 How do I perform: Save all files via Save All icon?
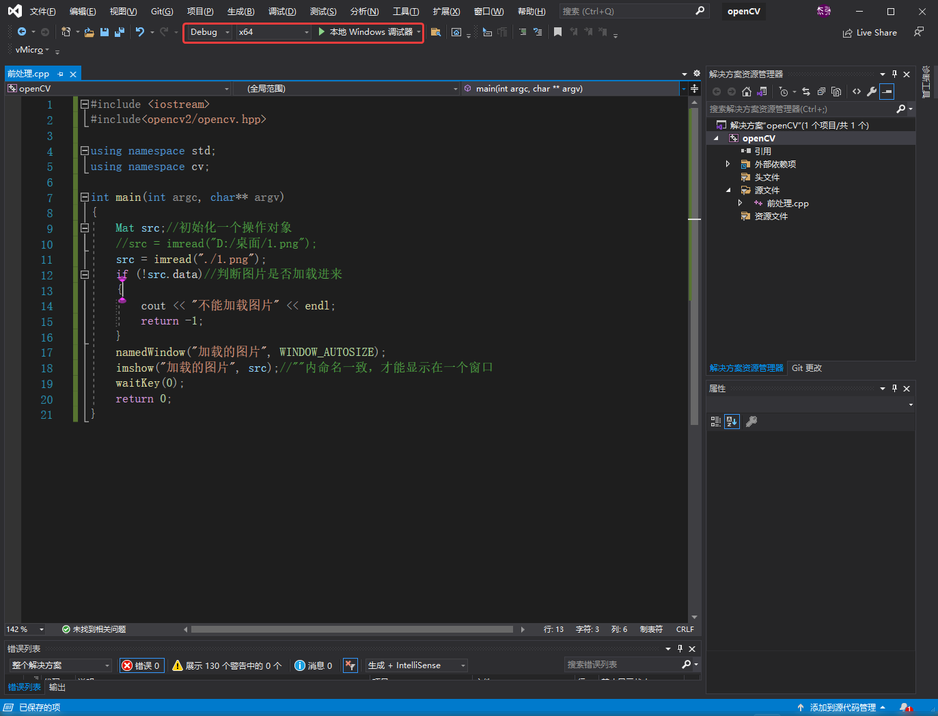tap(120, 32)
